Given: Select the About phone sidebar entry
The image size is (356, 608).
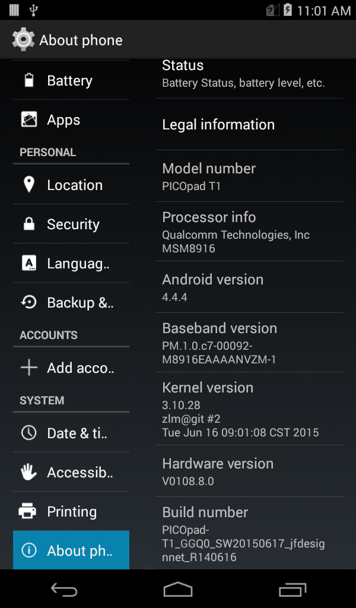Looking at the screenshot, I should click(x=71, y=550).
